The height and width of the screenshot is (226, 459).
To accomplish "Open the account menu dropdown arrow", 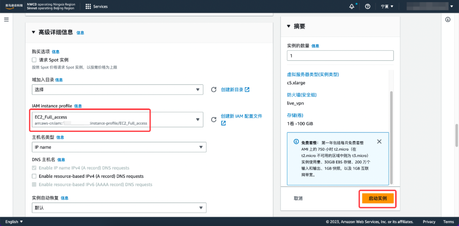I will 451,6.
